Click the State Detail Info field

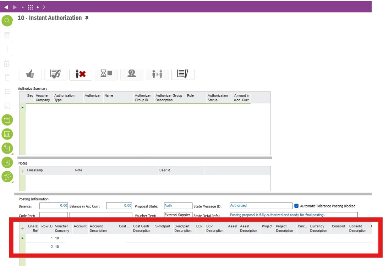coord(294,215)
